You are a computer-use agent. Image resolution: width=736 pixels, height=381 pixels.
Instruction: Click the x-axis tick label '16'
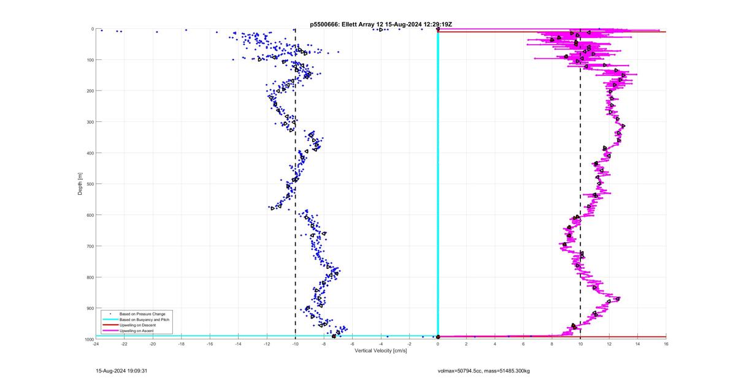tap(666, 344)
